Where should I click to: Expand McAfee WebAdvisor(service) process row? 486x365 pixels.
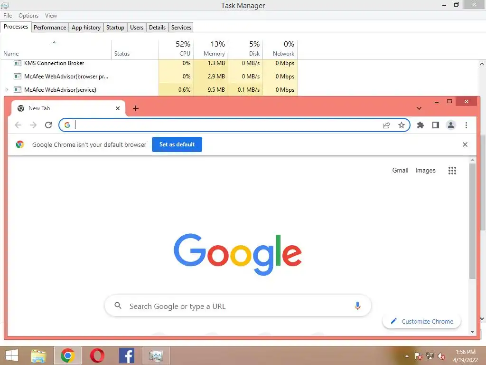click(x=7, y=90)
